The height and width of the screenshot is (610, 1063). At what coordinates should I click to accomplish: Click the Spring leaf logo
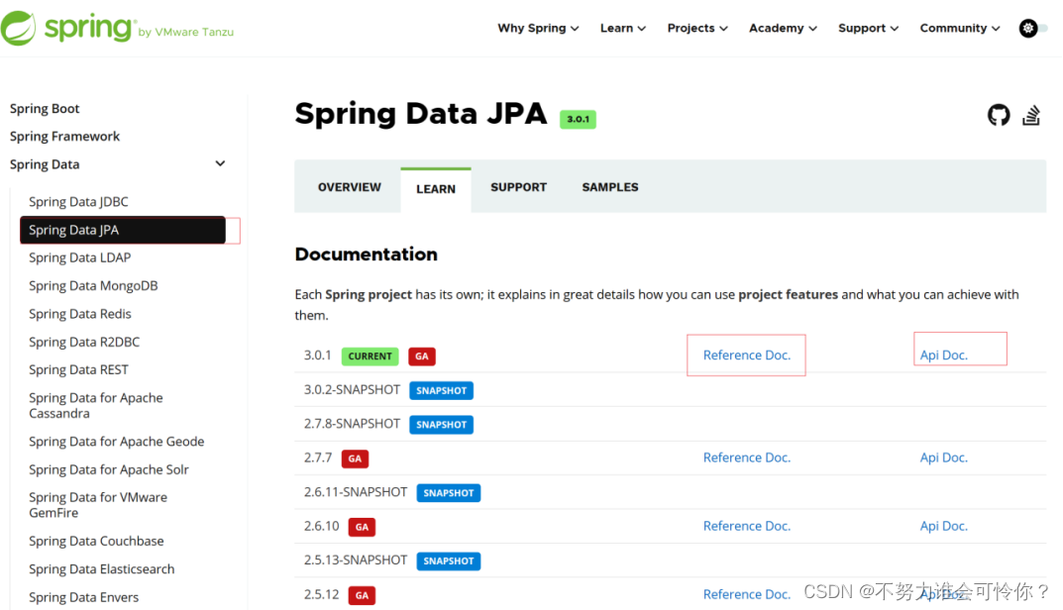(x=21, y=28)
